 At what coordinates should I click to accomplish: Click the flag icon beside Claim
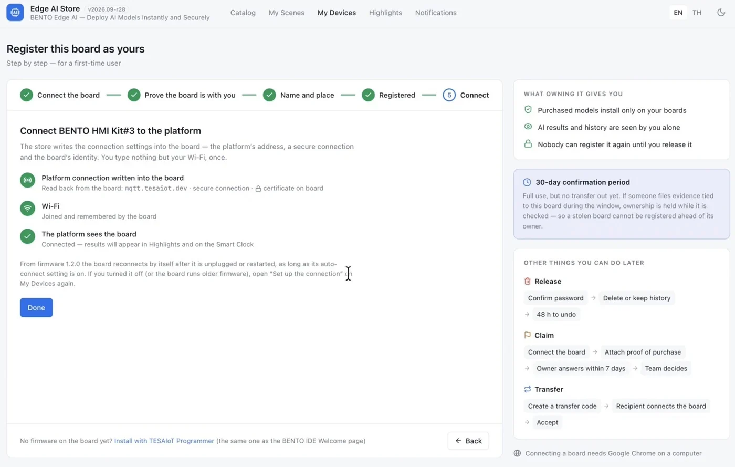tap(528, 335)
